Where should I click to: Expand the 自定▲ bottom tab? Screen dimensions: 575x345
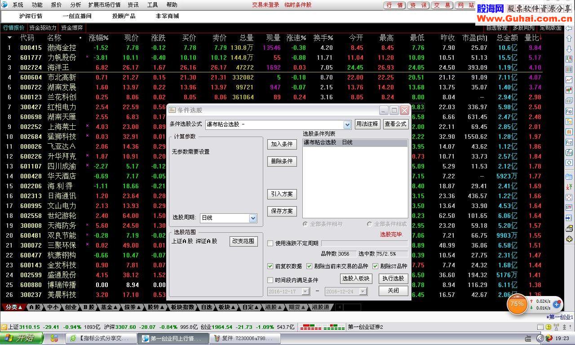[251, 307]
